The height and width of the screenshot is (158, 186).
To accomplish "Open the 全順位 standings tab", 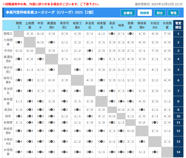I will coord(128,13).
